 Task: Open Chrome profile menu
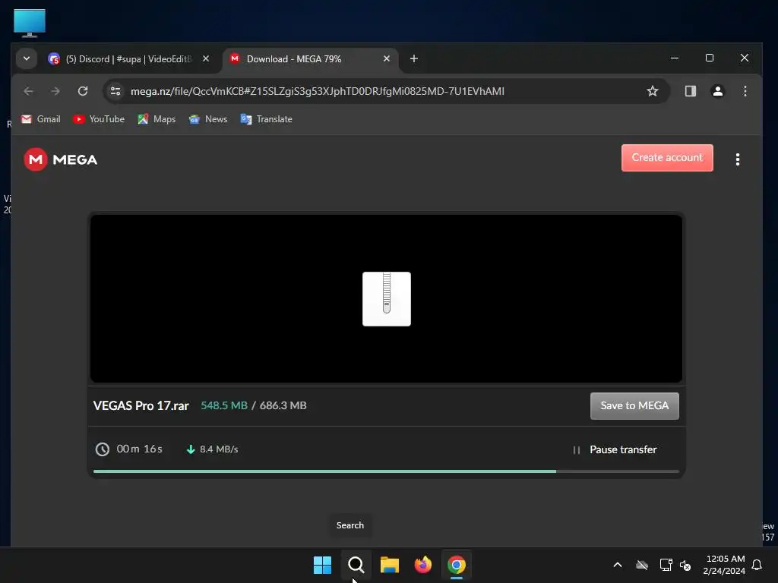pyautogui.click(x=717, y=91)
